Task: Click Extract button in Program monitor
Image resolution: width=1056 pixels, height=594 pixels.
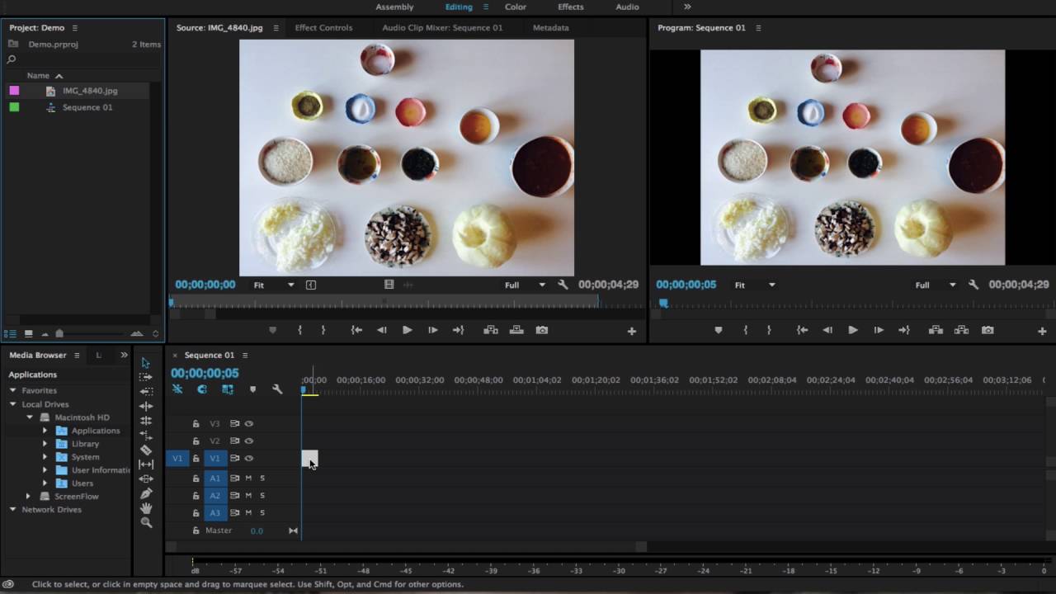Action: (x=961, y=330)
